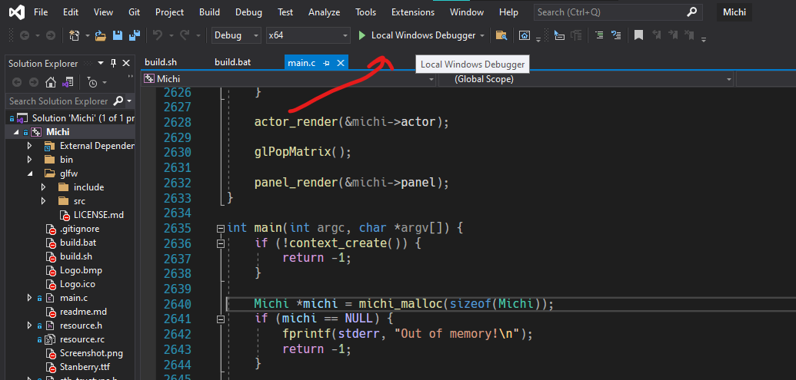
Task: Click the Michi solution name button
Action: (734, 12)
